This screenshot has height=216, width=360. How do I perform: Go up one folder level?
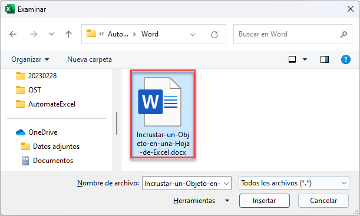[68, 34]
